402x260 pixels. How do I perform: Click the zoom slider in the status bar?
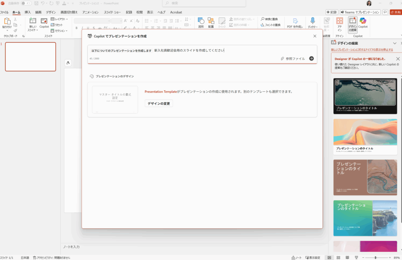pyautogui.click(x=376, y=257)
